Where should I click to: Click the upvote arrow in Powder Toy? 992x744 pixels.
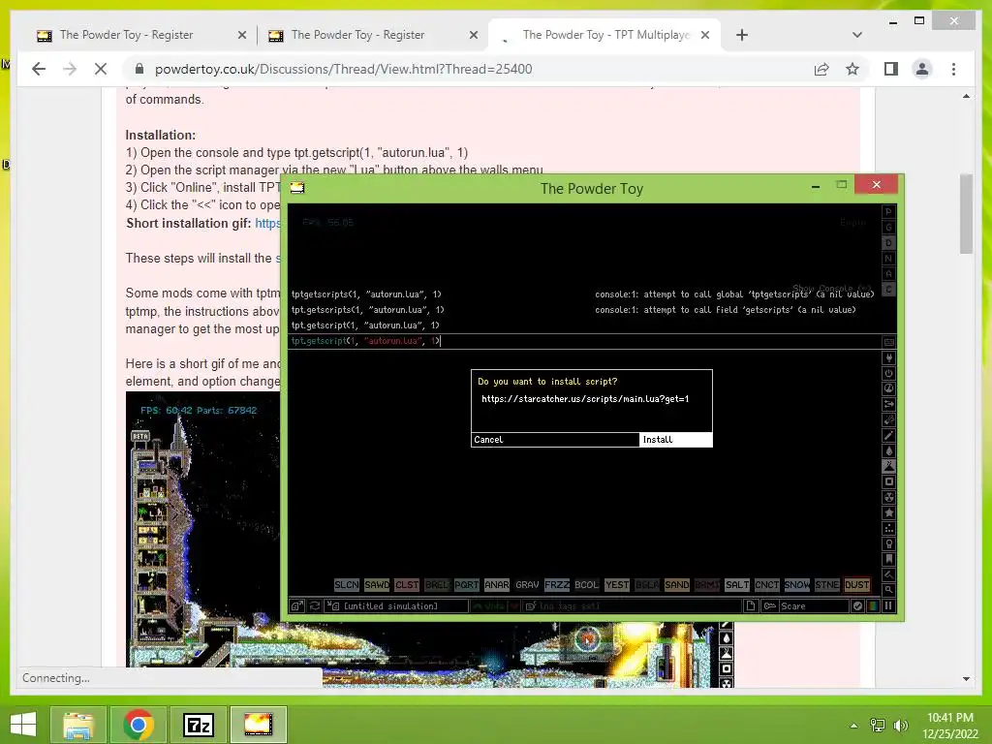click(490, 606)
